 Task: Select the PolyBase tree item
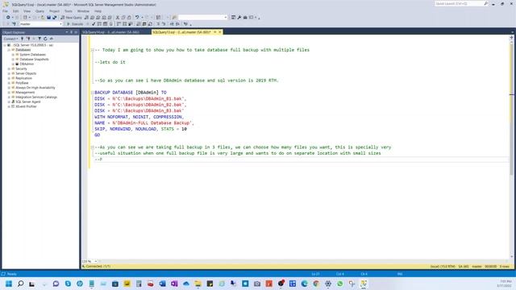(x=22, y=83)
